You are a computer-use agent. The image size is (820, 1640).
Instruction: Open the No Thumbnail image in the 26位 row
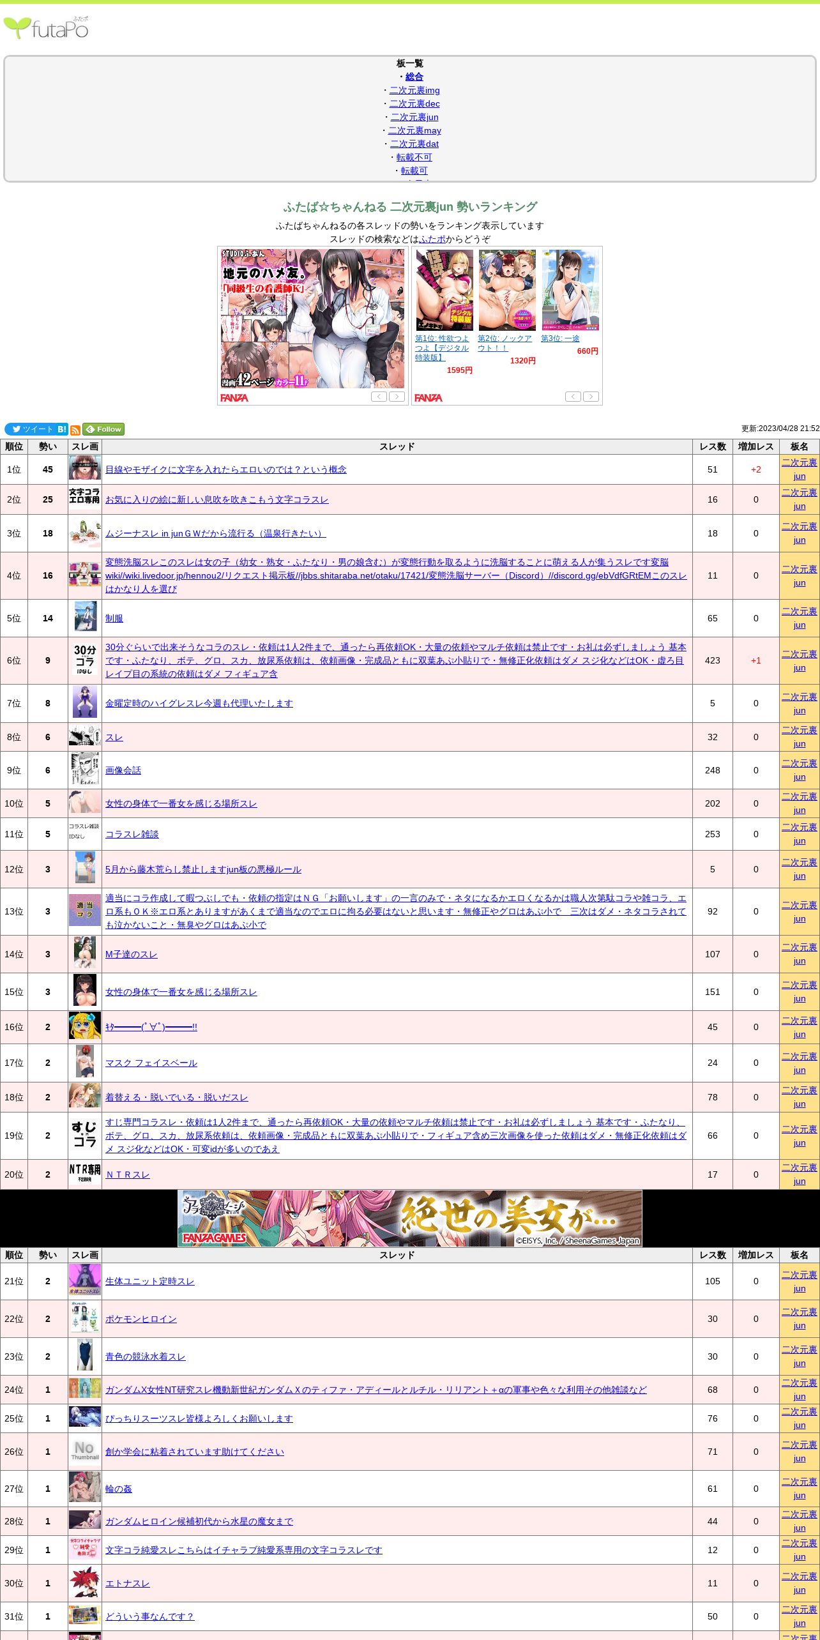[x=85, y=1451]
